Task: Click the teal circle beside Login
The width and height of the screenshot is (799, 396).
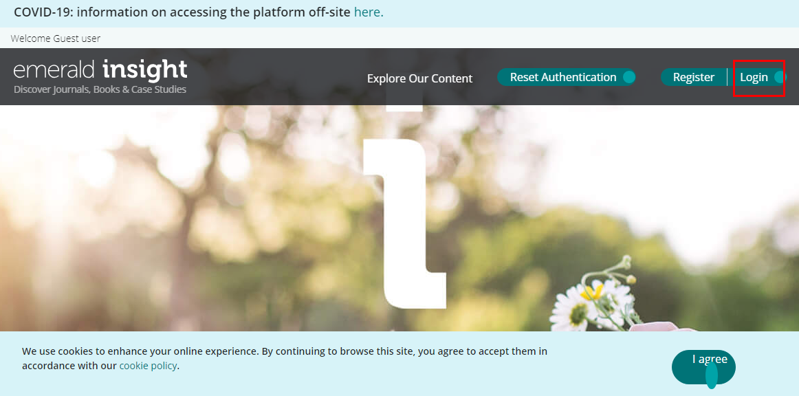Action: point(780,77)
